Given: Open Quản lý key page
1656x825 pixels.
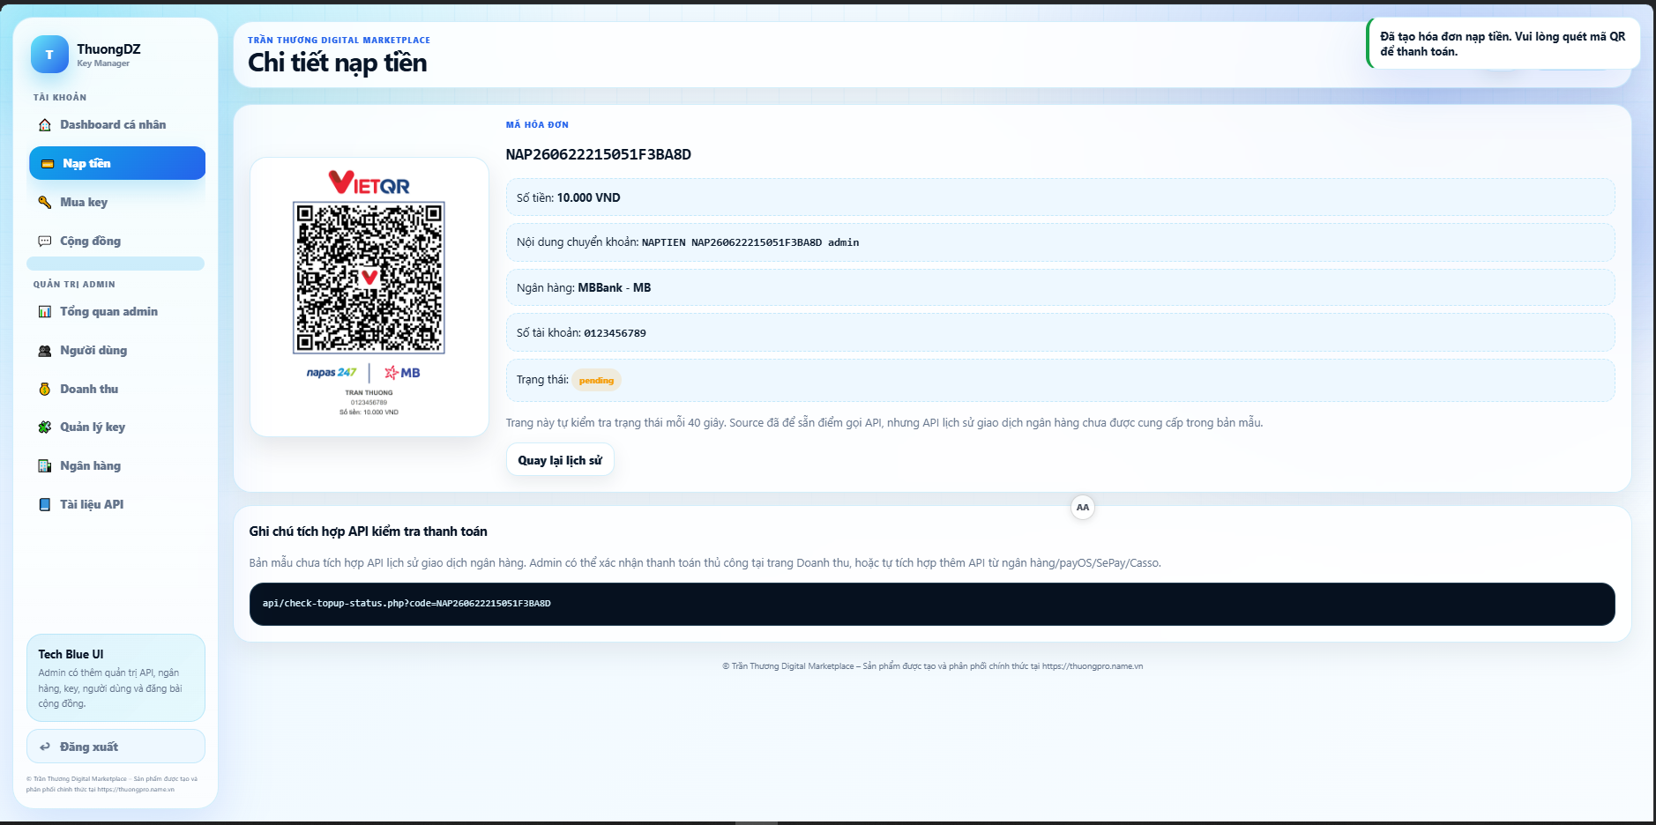Looking at the screenshot, I should coord(117,427).
